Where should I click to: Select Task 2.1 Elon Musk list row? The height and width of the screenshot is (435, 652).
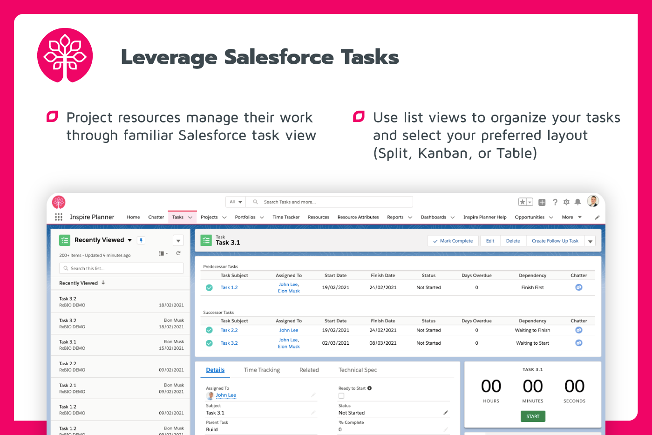click(121, 388)
